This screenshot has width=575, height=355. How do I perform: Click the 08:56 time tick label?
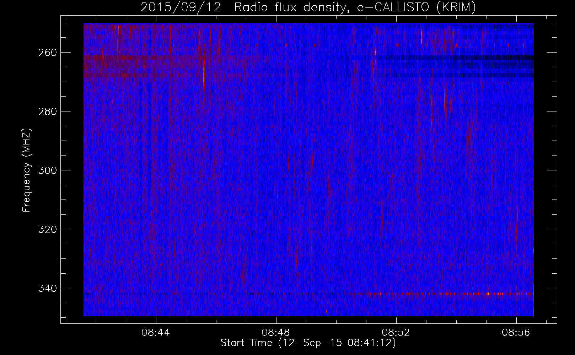click(516, 333)
